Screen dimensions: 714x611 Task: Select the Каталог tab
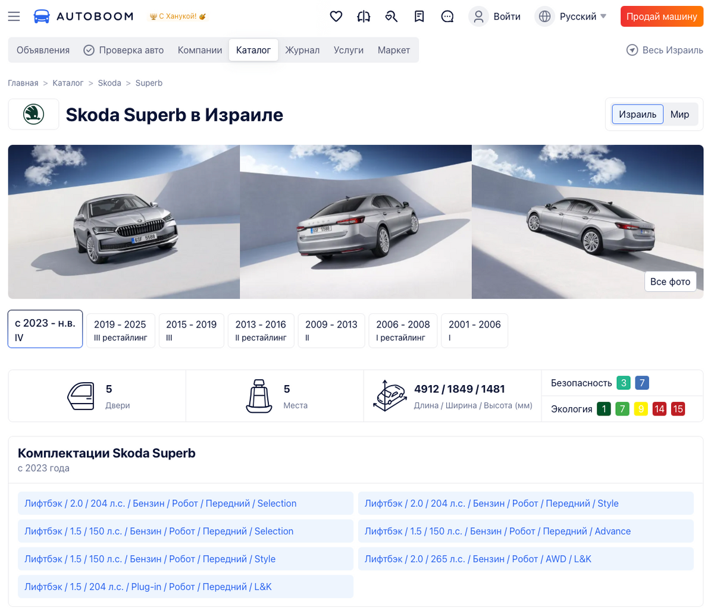253,50
